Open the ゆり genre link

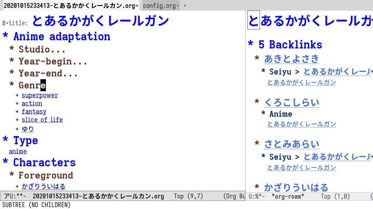pos(28,129)
